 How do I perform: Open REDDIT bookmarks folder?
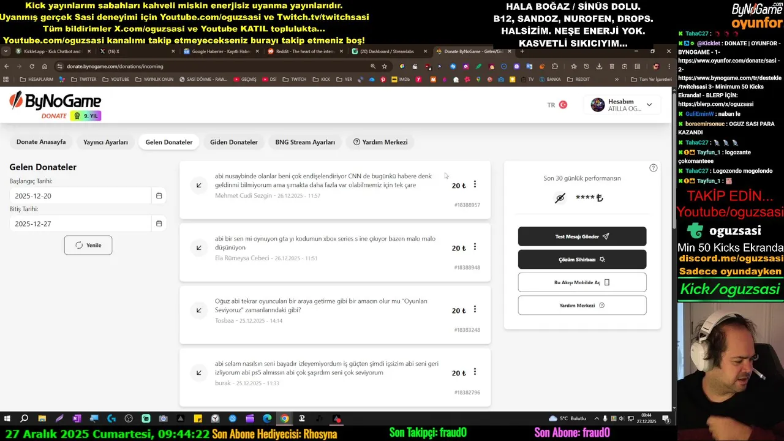[579, 79]
